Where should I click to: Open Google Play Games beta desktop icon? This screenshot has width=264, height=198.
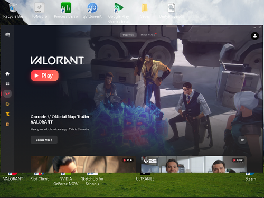118,13
